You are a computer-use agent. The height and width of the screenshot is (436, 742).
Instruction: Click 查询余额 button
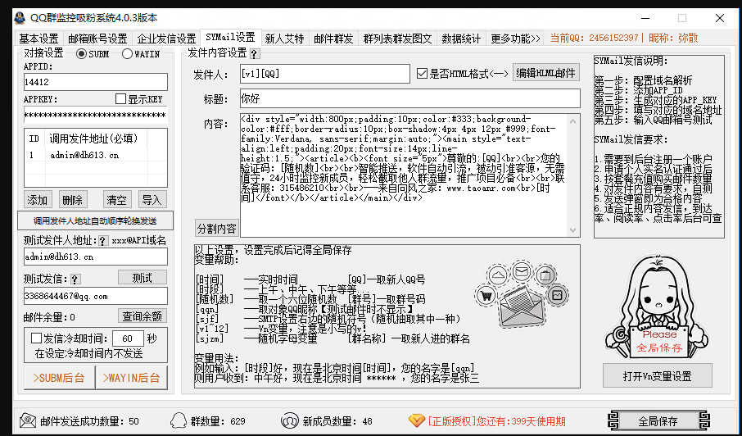click(142, 316)
